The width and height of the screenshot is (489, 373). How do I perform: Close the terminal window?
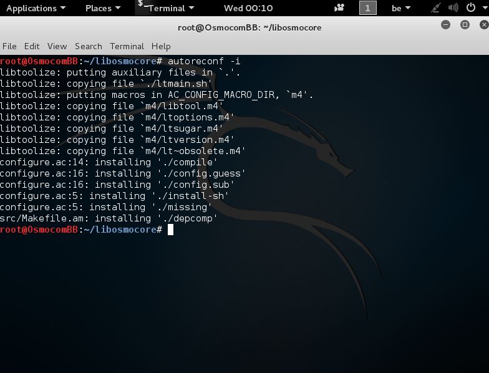pos(484,25)
